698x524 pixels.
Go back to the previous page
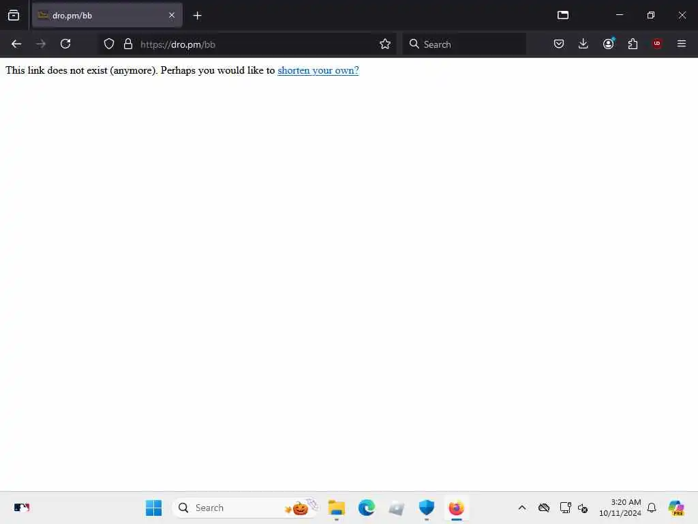point(16,44)
